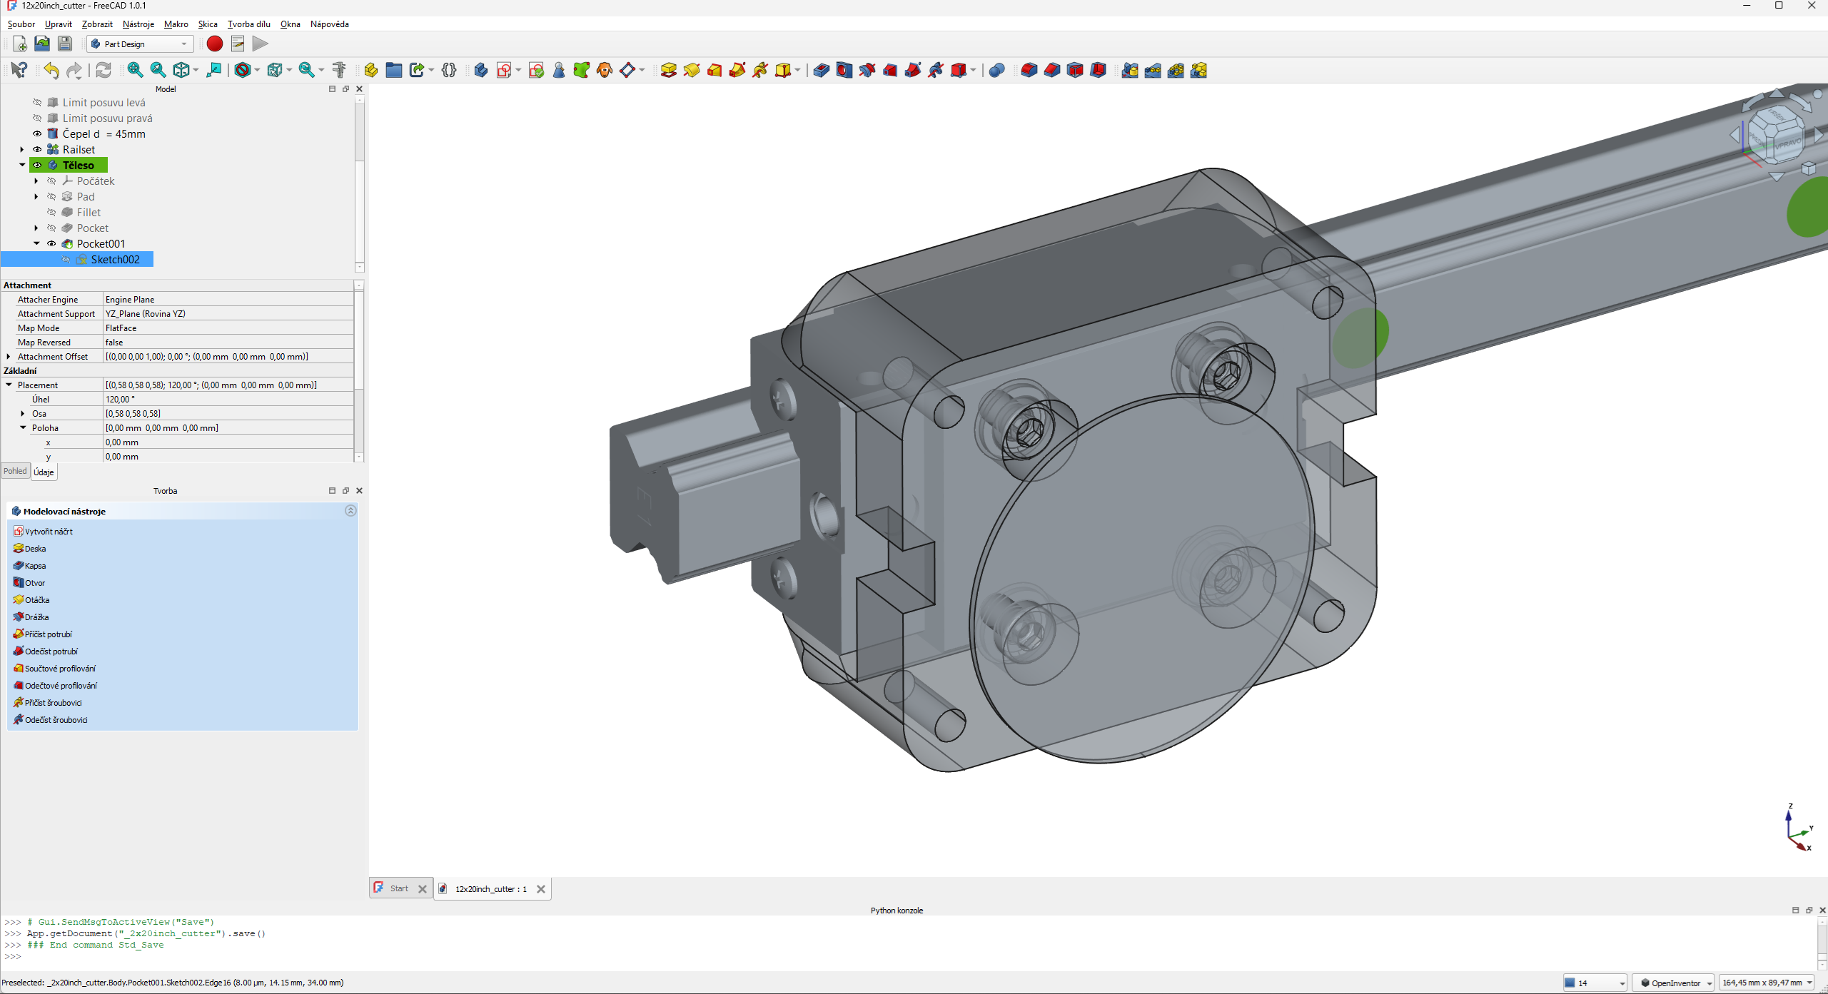Click the Pocket tool in toolbar
The height and width of the screenshot is (994, 1828).
(821, 70)
